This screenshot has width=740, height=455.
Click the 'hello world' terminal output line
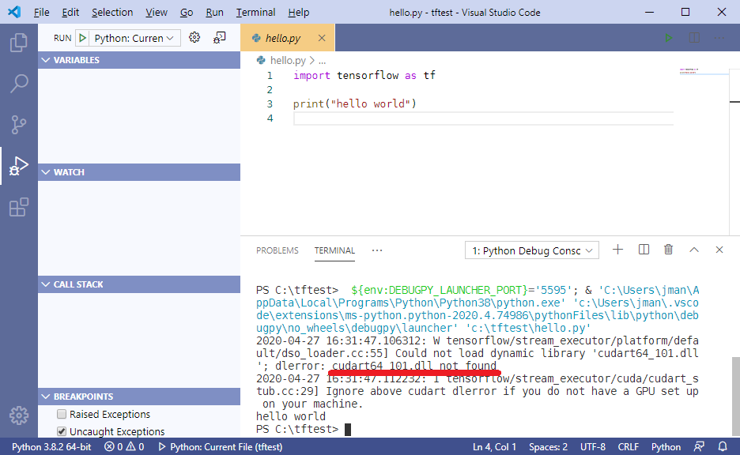pos(291,416)
